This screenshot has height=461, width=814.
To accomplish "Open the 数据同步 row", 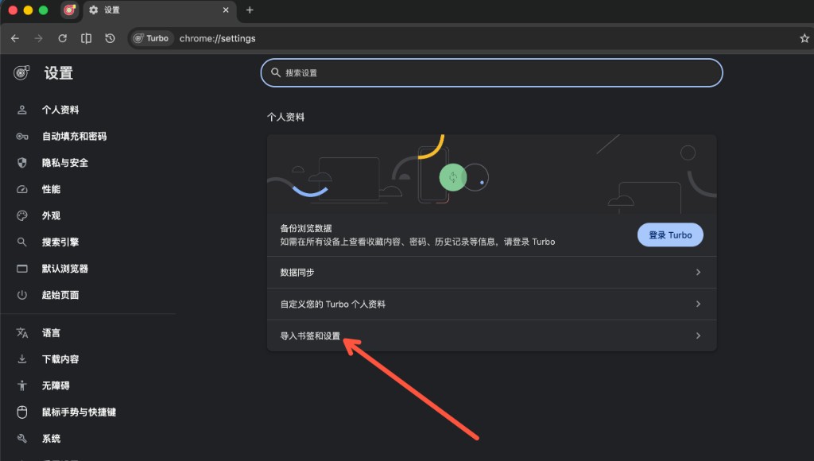I will pos(491,272).
